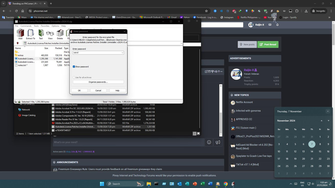Cancel the Enter password dialog
Viewport: 335px width, 188px height.
98,90
